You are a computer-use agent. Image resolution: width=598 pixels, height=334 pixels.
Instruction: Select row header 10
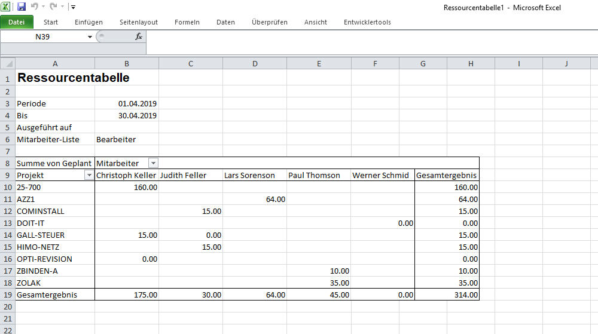click(8, 187)
